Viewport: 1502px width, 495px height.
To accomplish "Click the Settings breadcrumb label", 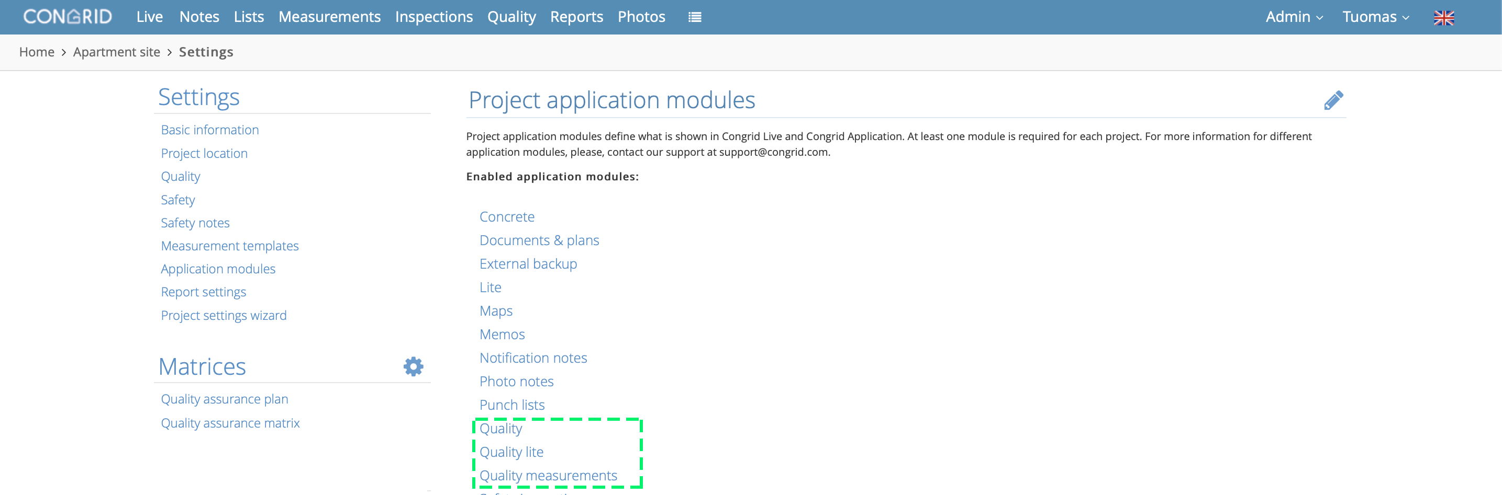I will point(206,52).
